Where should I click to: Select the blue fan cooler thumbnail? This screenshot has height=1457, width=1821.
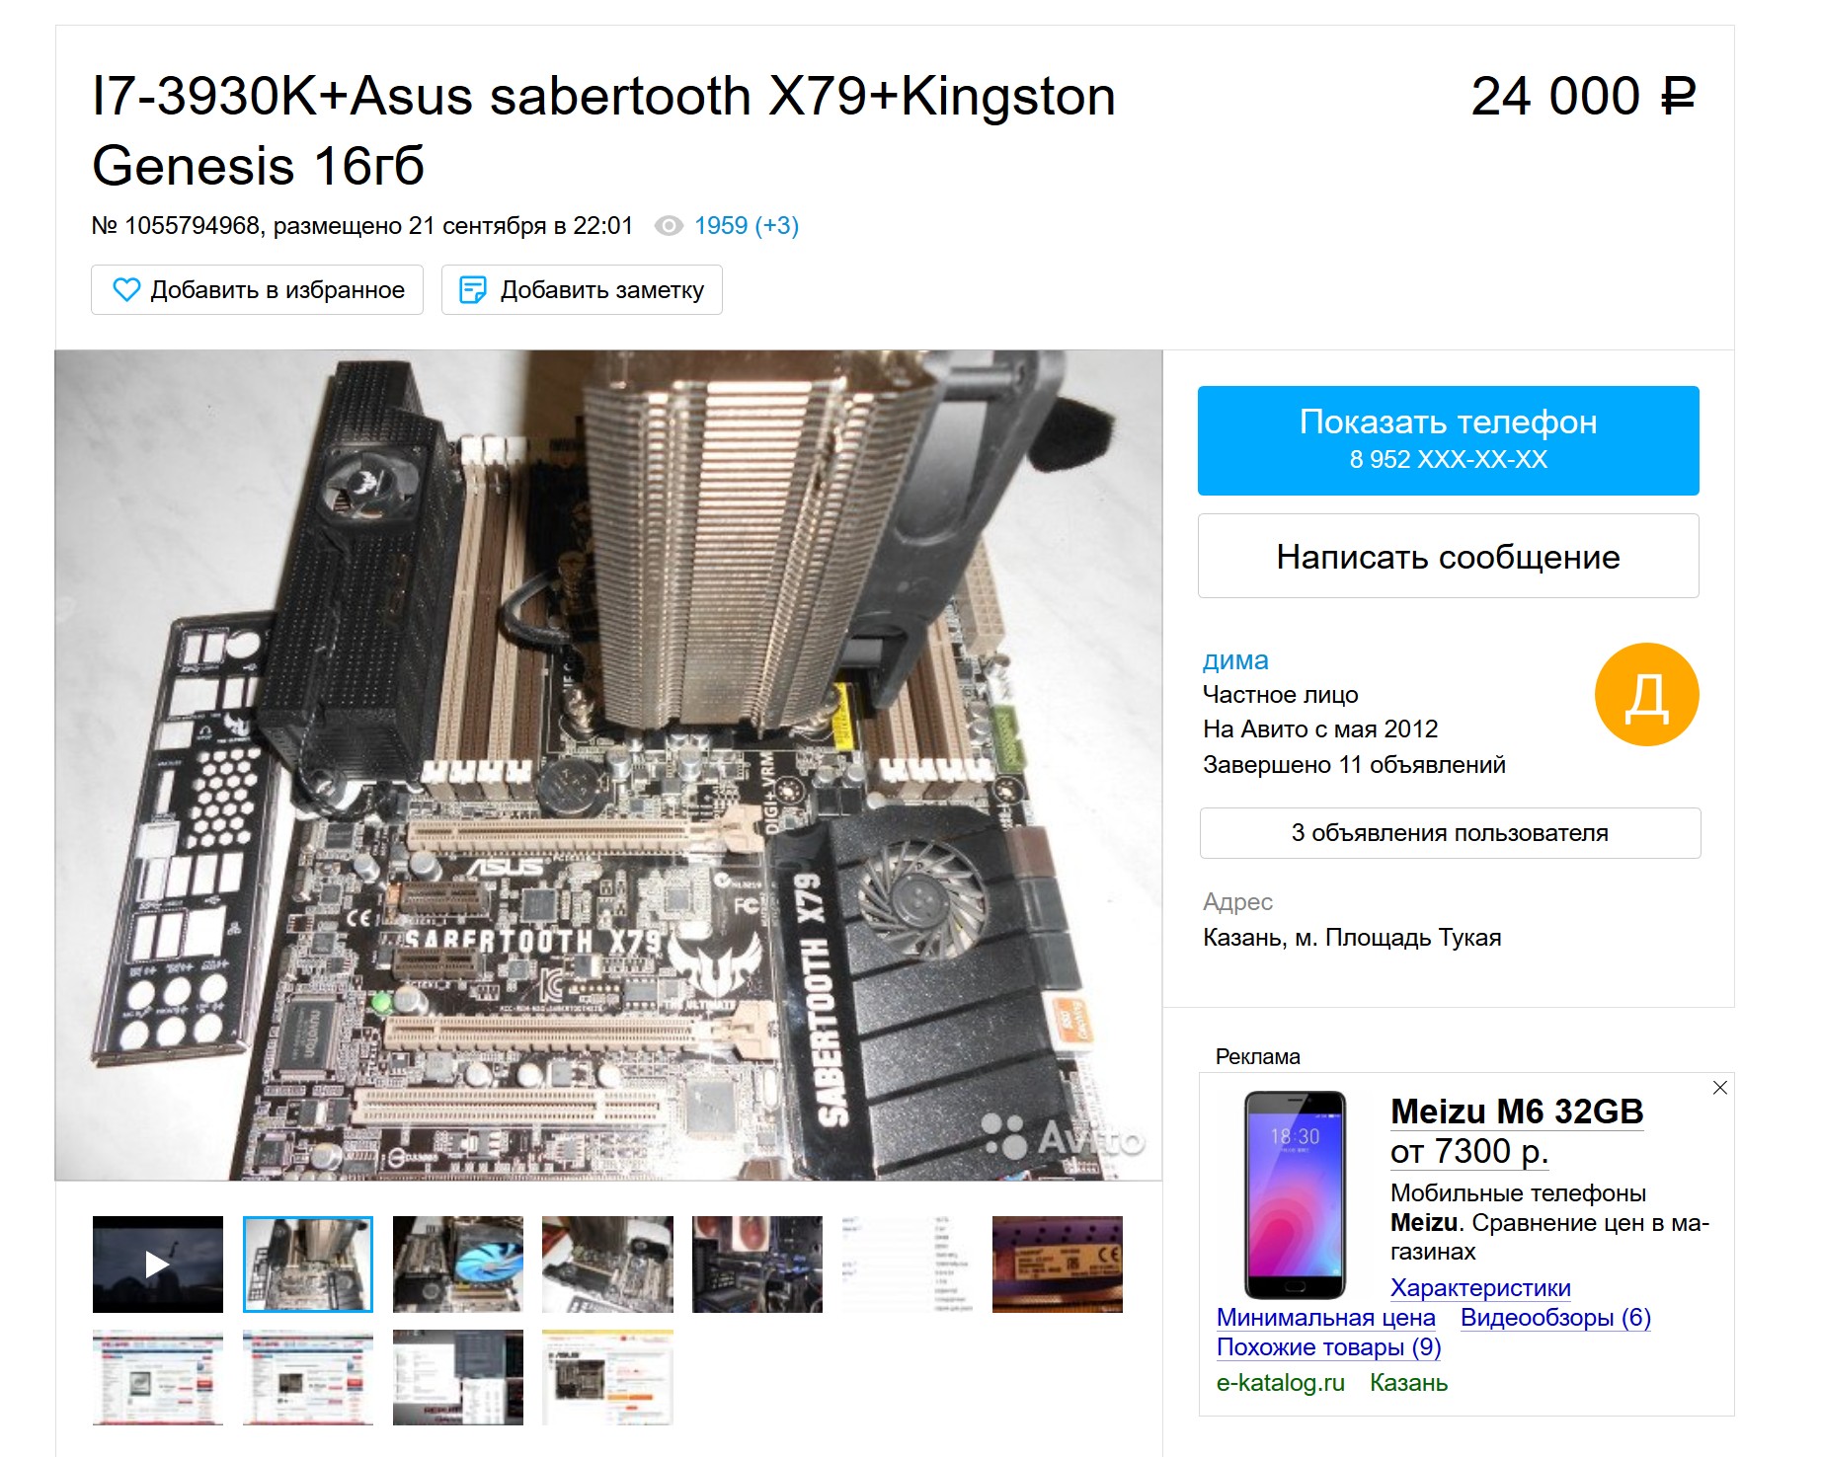(458, 1265)
